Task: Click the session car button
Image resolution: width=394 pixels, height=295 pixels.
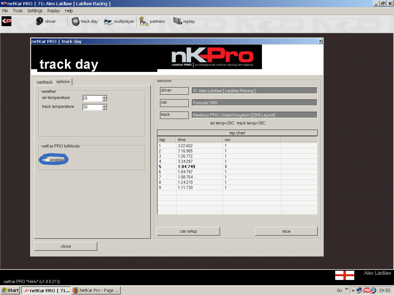Action: [174, 103]
